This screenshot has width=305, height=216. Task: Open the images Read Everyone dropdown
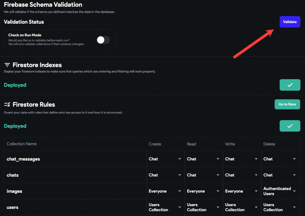click(x=204, y=191)
